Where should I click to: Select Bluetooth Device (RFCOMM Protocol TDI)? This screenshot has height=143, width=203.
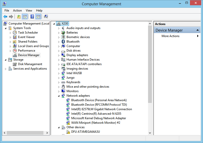[99, 105]
